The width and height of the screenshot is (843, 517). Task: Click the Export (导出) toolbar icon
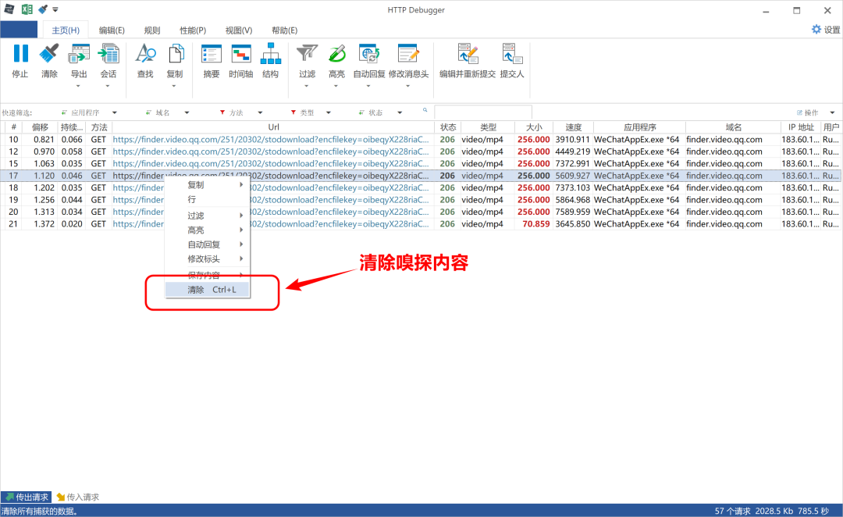[79, 54]
